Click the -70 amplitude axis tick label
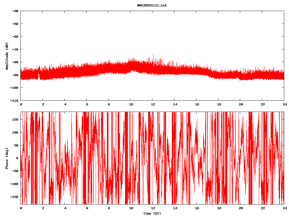Viewport: 289px width, 216px height. 15,49
